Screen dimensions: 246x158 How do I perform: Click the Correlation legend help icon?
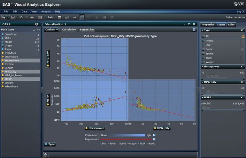(154, 135)
